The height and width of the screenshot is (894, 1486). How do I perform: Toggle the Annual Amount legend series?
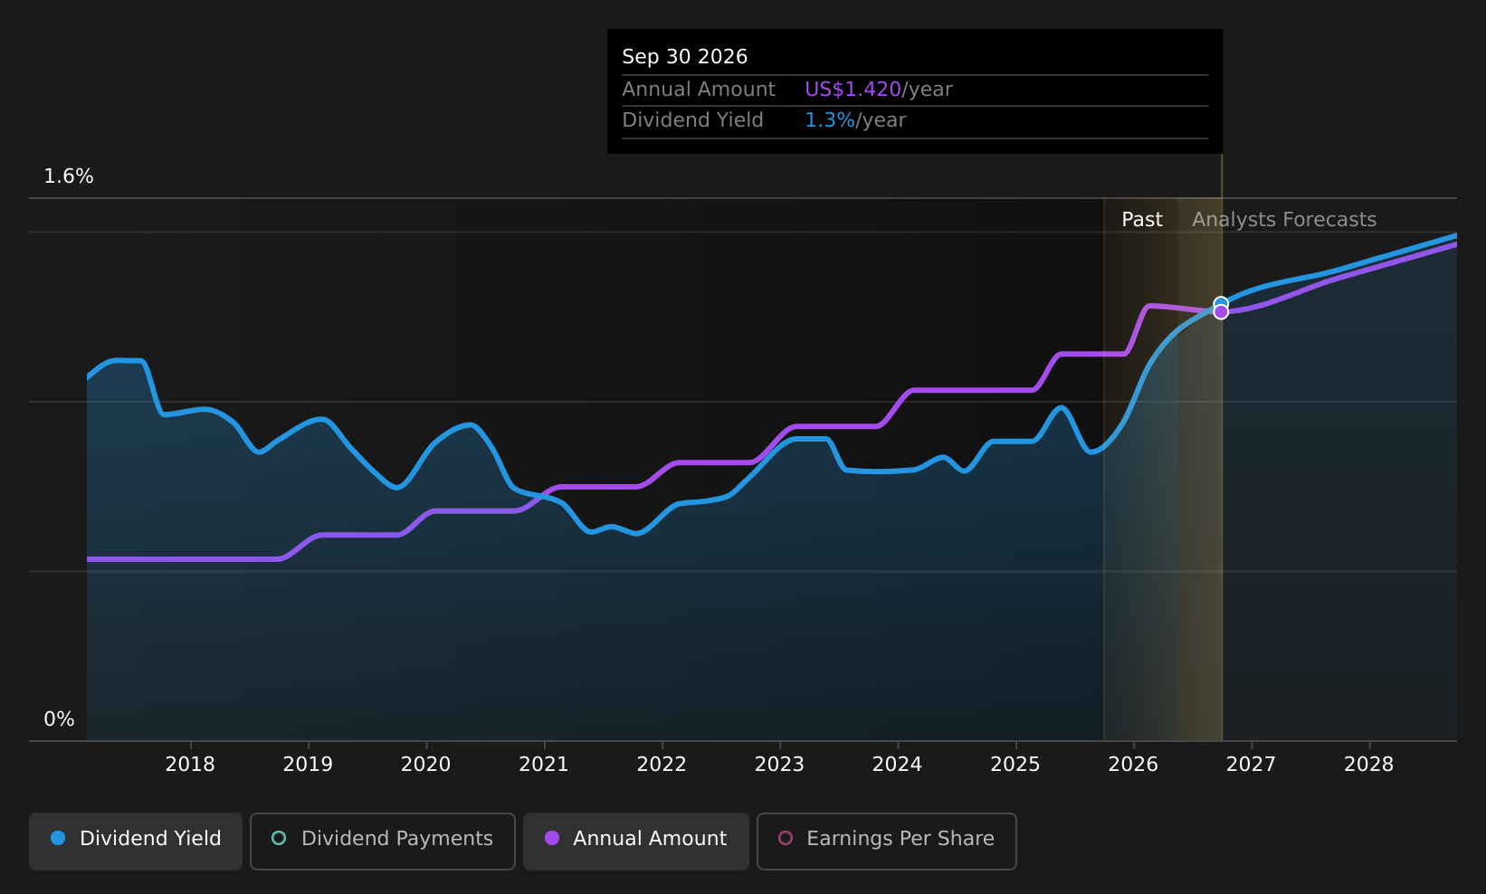[636, 841]
